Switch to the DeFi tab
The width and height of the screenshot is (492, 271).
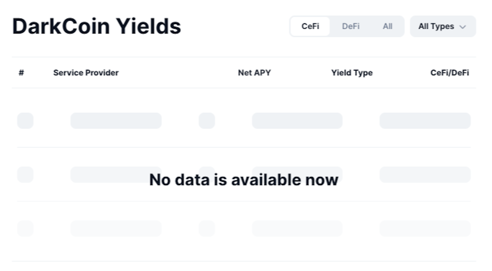[x=351, y=26]
